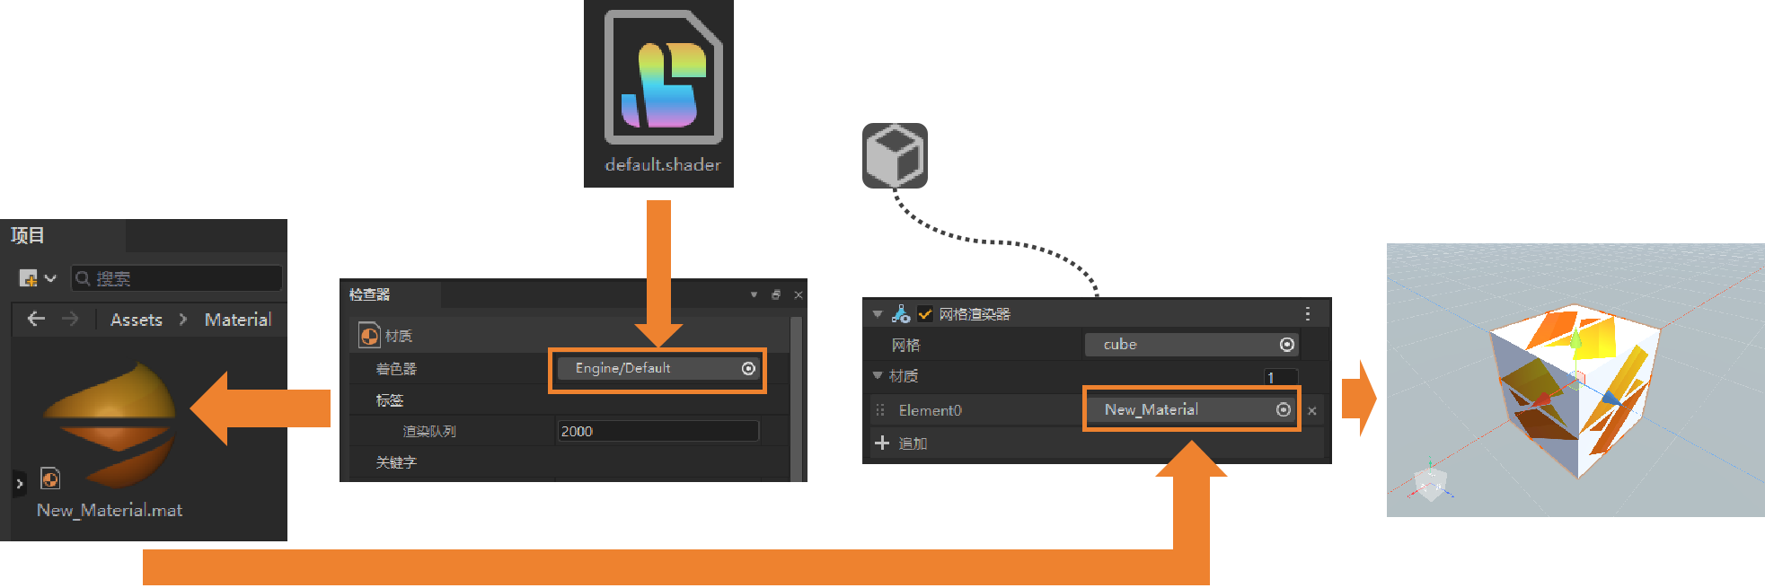Click the object picker beside Engine/Default

[x=748, y=369]
